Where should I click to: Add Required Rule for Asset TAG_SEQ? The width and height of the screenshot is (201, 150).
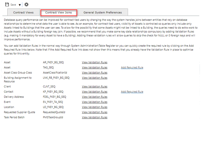pos(132,67)
